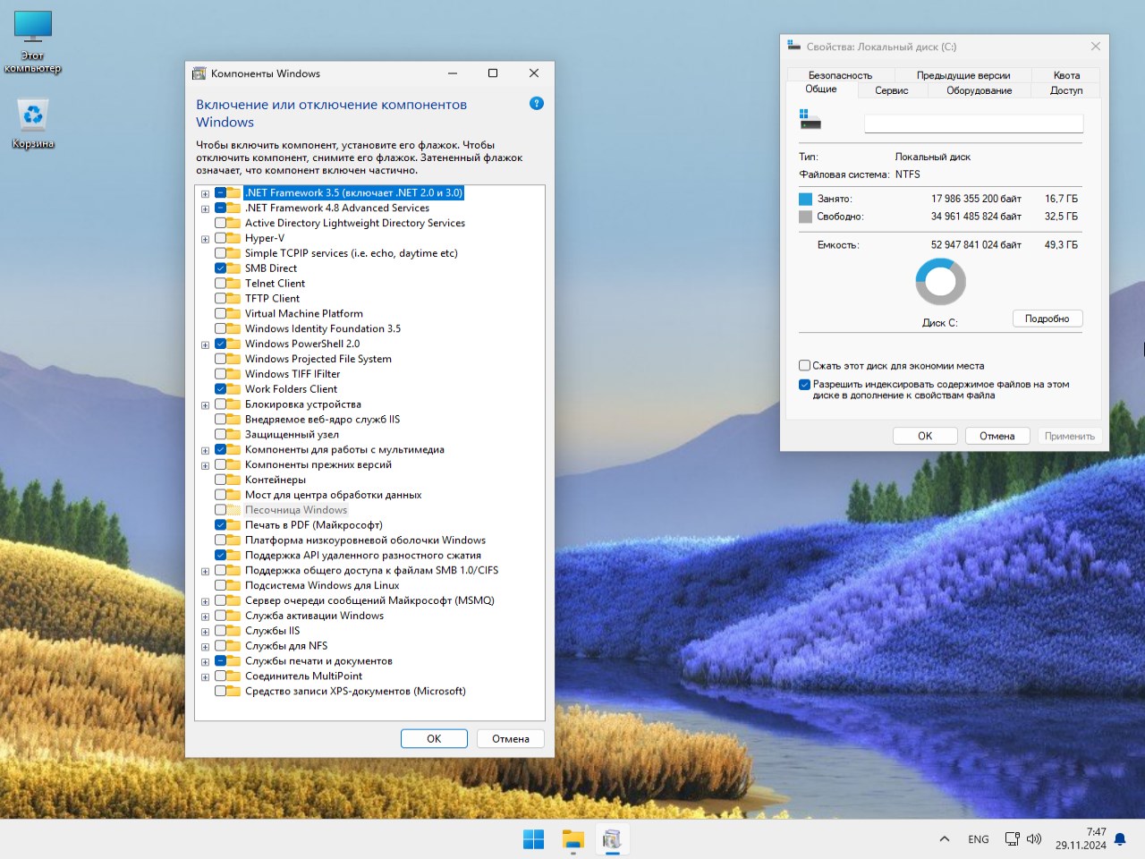Show hidden tray icons chevron
The width and height of the screenshot is (1145, 859).
tap(945, 839)
